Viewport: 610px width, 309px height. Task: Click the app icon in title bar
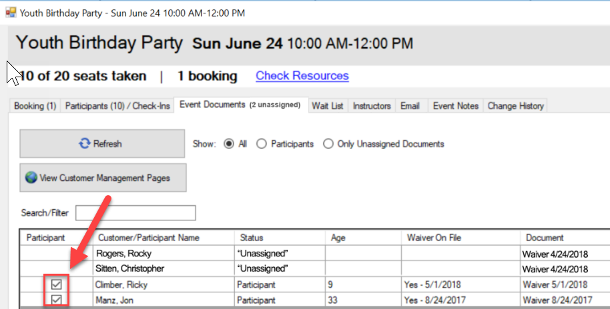11,13
